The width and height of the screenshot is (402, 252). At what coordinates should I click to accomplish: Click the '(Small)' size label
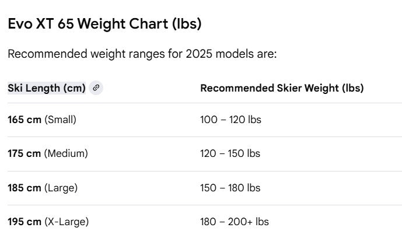click(x=60, y=120)
